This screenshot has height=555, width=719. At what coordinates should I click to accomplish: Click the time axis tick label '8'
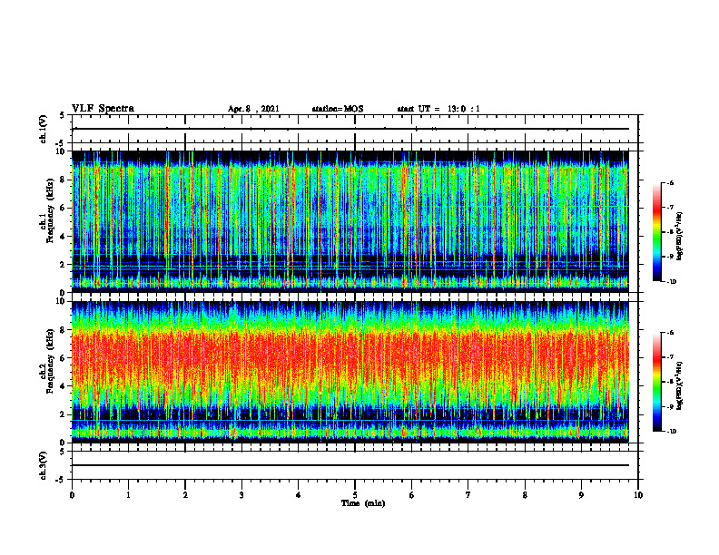525,495
